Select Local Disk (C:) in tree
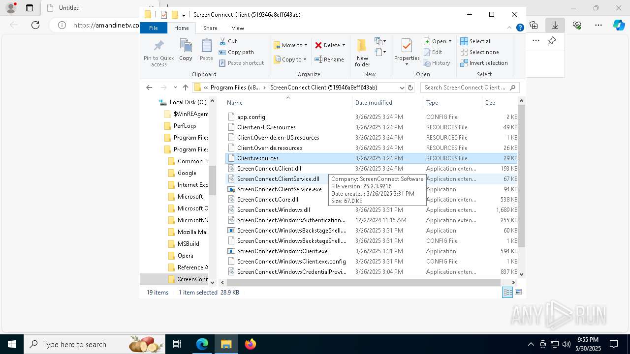The image size is (630, 354). click(x=183, y=102)
